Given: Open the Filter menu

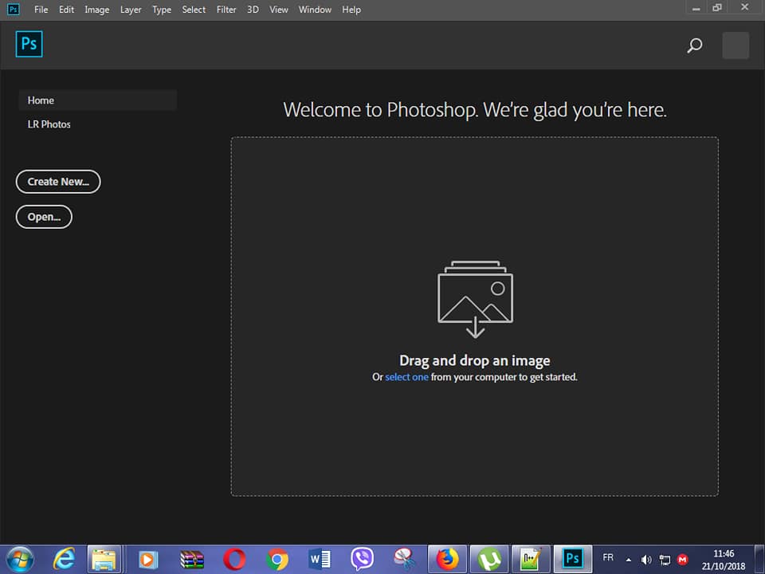Looking at the screenshot, I should tap(226, 10).
